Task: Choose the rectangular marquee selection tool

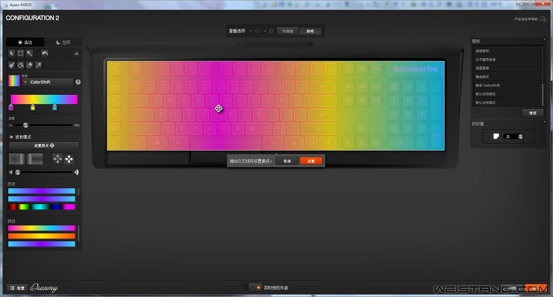Action: pos(21,53)
